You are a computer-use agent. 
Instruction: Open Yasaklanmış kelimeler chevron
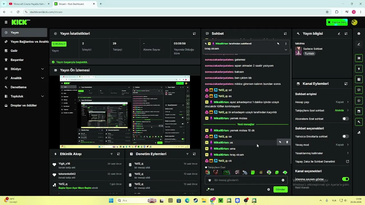click(348, 153)
